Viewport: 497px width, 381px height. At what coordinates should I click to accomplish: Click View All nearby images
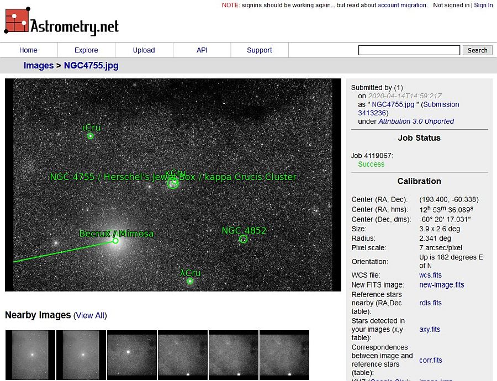90,316
